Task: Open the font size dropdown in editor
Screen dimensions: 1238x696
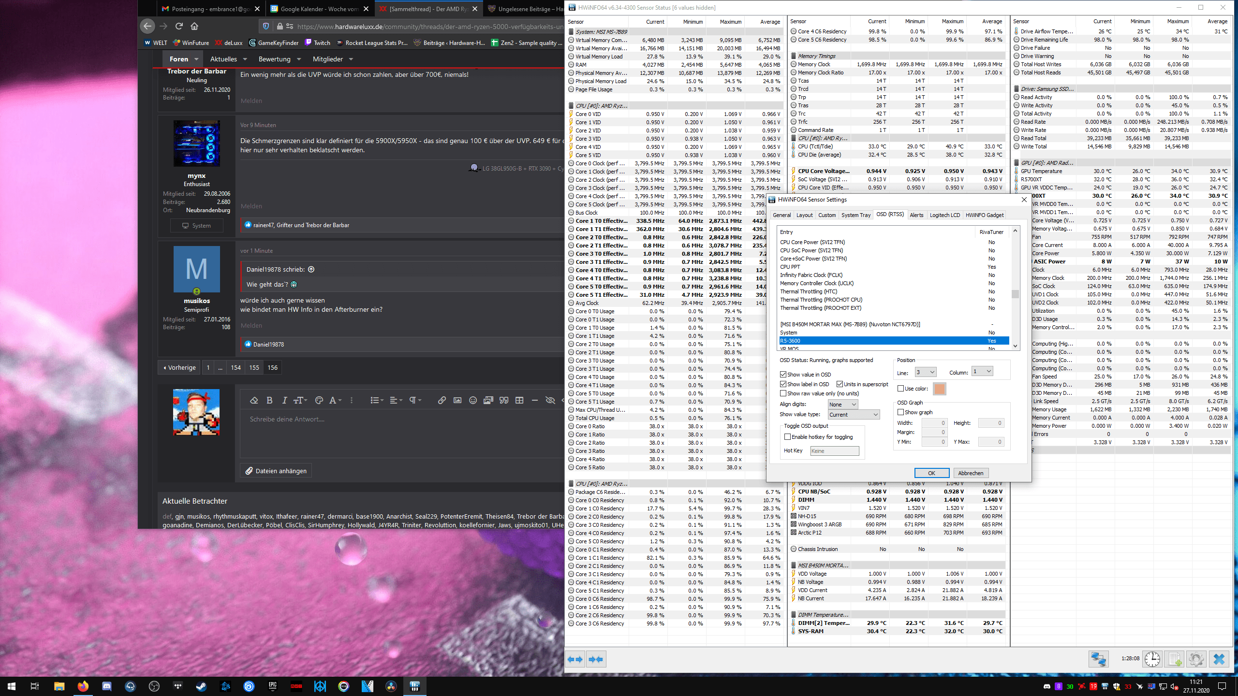Action: [x=300, y=400]
